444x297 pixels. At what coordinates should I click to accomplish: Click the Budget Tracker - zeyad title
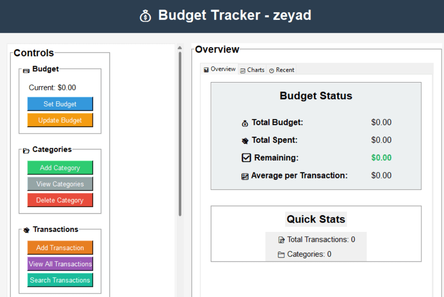click(235, 15)
